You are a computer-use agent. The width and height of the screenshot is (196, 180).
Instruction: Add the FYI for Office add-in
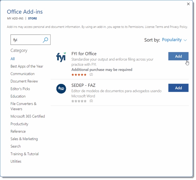click(x=178, y=56)
